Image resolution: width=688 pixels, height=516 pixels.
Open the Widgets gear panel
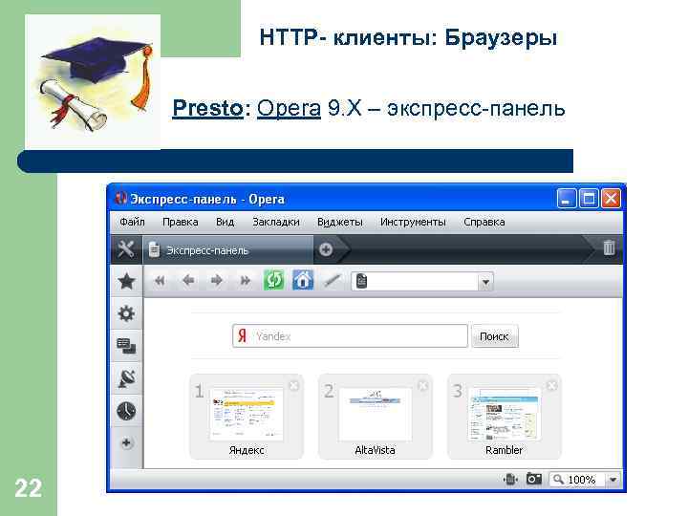tap(126, 313)
